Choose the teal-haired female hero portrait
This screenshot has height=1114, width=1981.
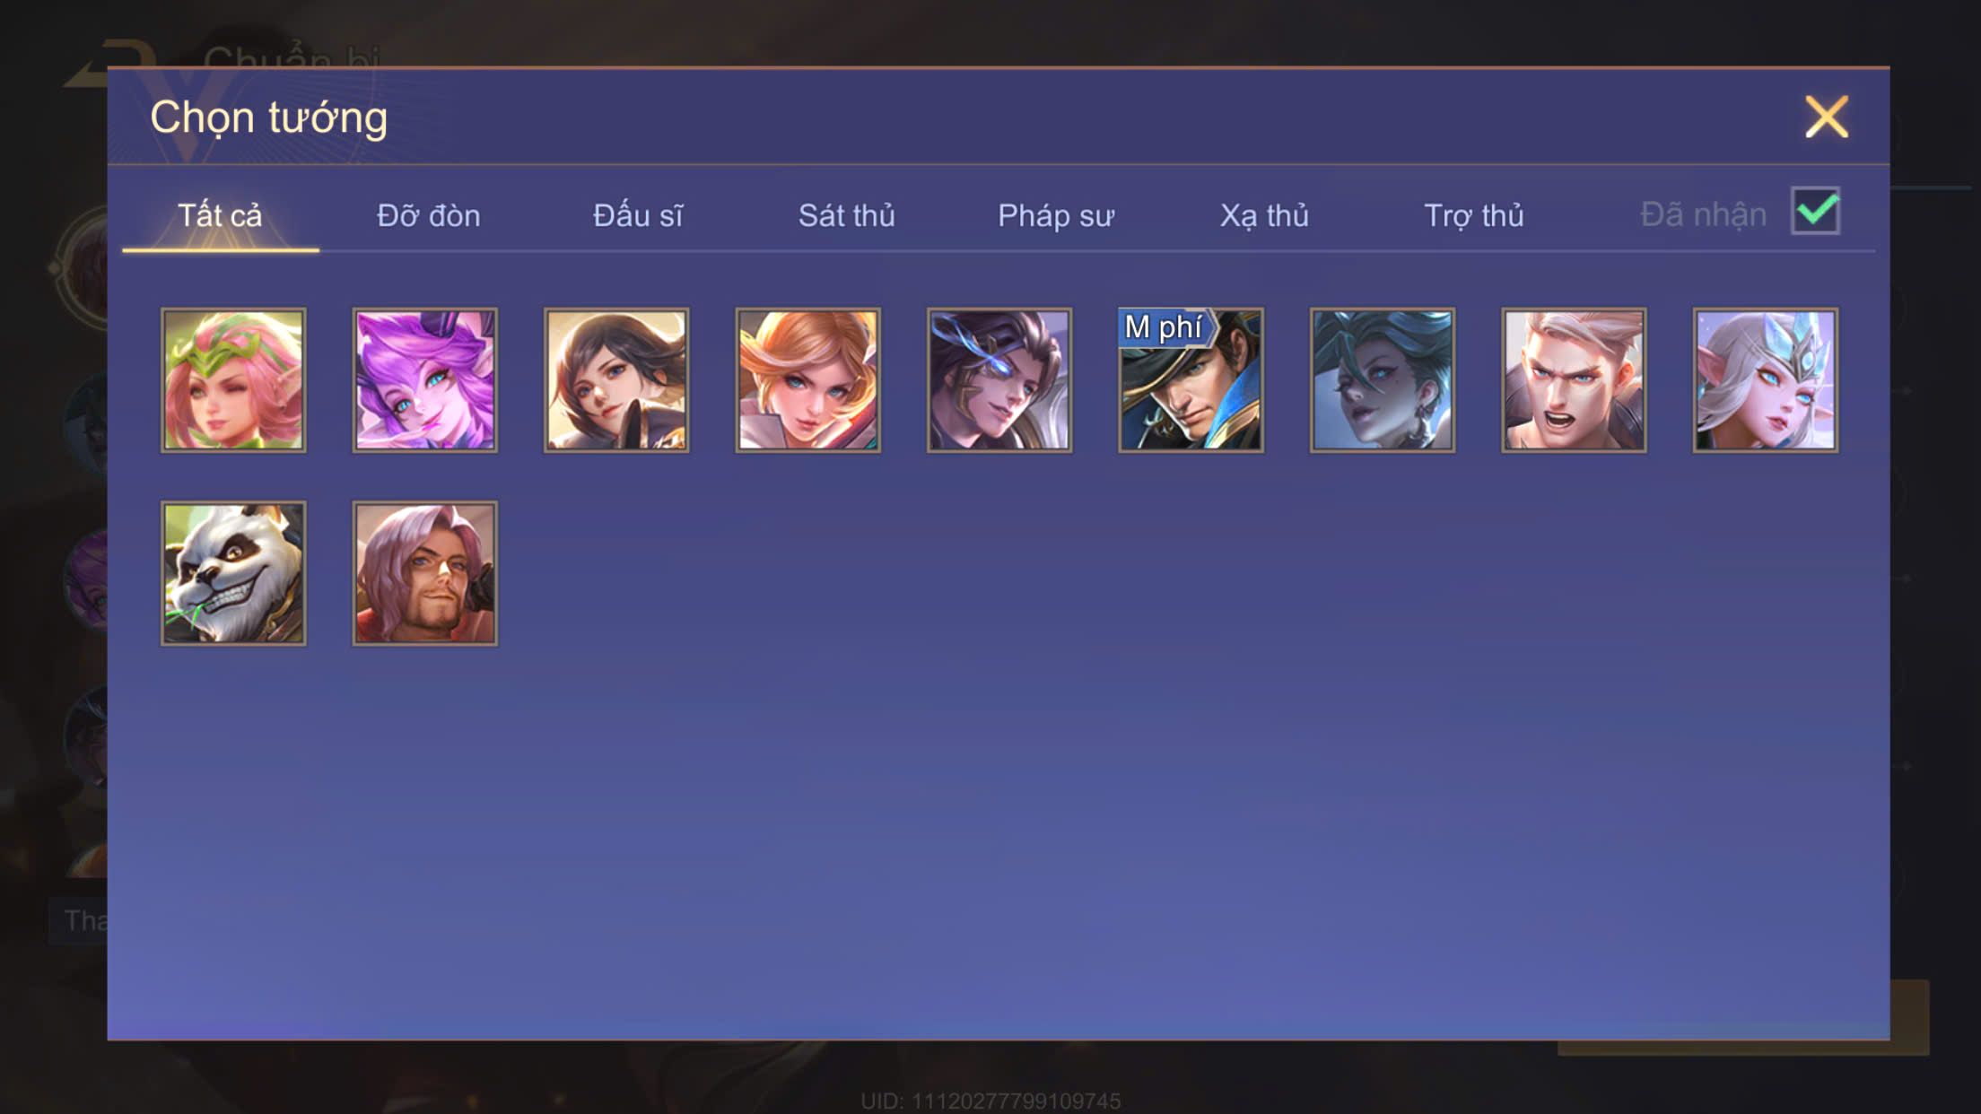(x=1383, y=380)
